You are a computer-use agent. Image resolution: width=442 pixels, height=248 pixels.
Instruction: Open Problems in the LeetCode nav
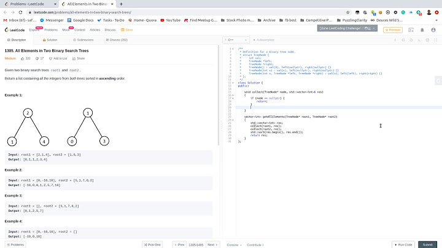coord(51,30)
